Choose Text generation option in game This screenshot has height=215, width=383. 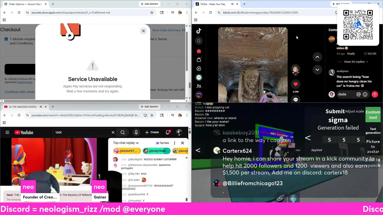coord(373,131)
